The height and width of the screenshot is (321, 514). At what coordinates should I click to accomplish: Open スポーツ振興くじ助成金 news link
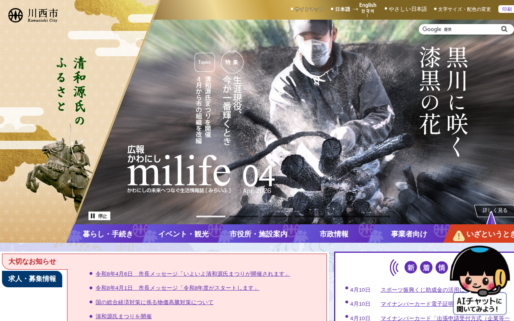tap(422, 290)
